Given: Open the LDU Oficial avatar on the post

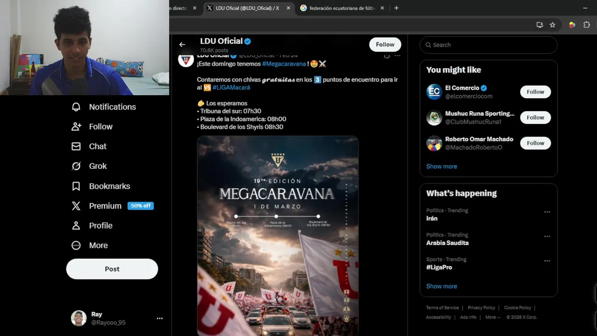Looking at the screenshot, I should point(186,60).
